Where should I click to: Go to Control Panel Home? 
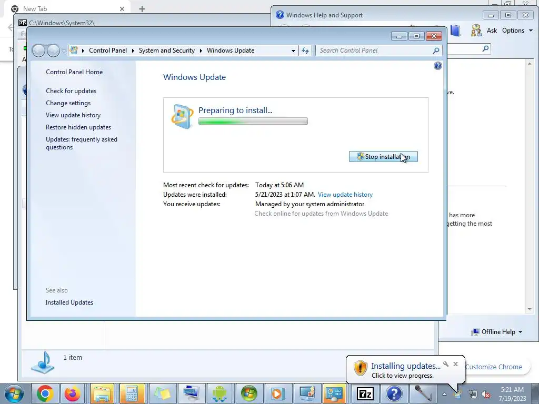click(x=74, y=72)
